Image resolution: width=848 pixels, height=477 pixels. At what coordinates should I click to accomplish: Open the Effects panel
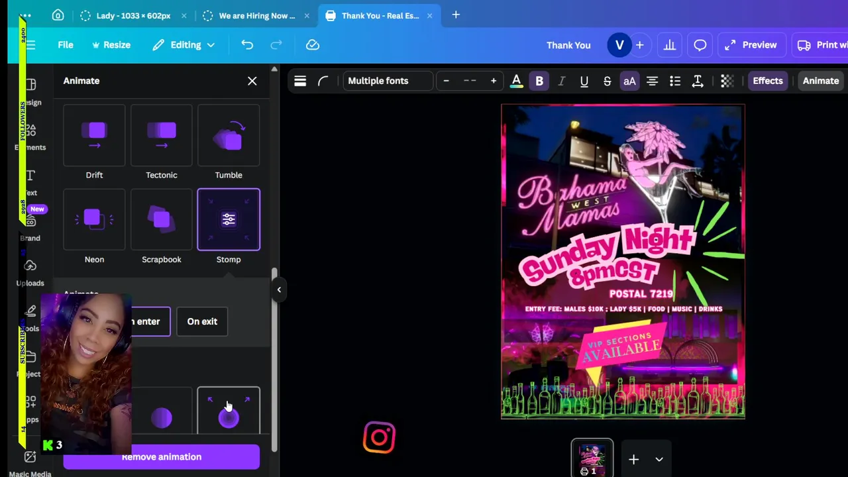tap(768, 81)
